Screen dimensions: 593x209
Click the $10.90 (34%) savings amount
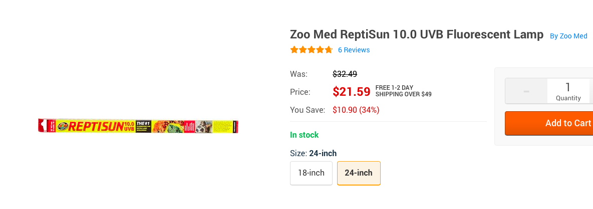point(356,110)
